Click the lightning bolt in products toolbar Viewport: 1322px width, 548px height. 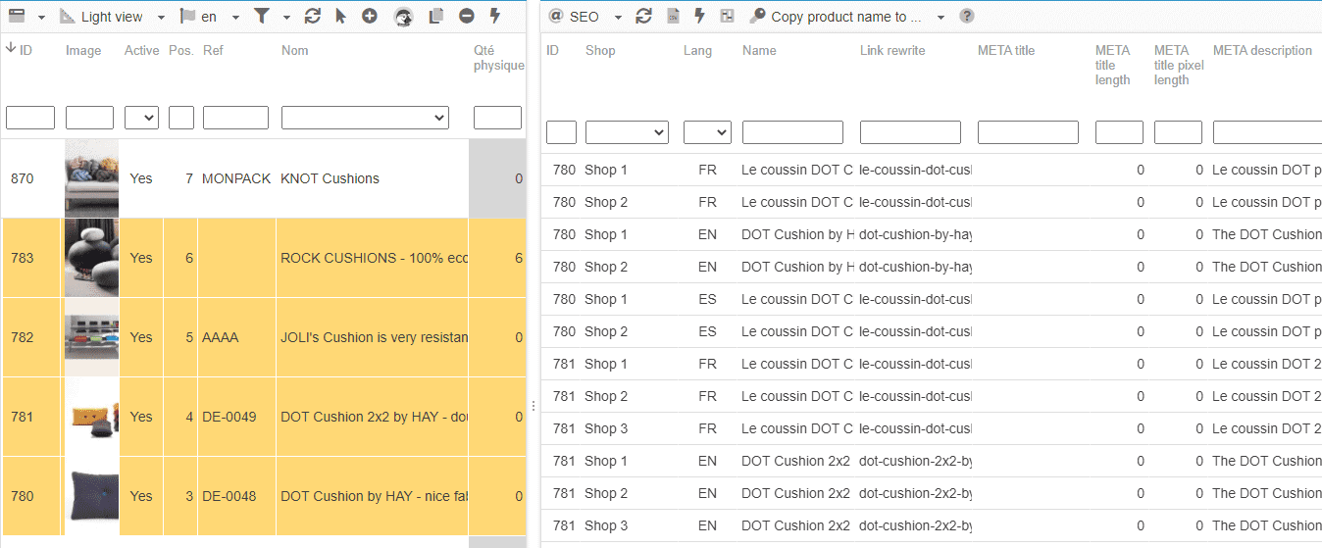pyautogui.click(x=494, y=16)
